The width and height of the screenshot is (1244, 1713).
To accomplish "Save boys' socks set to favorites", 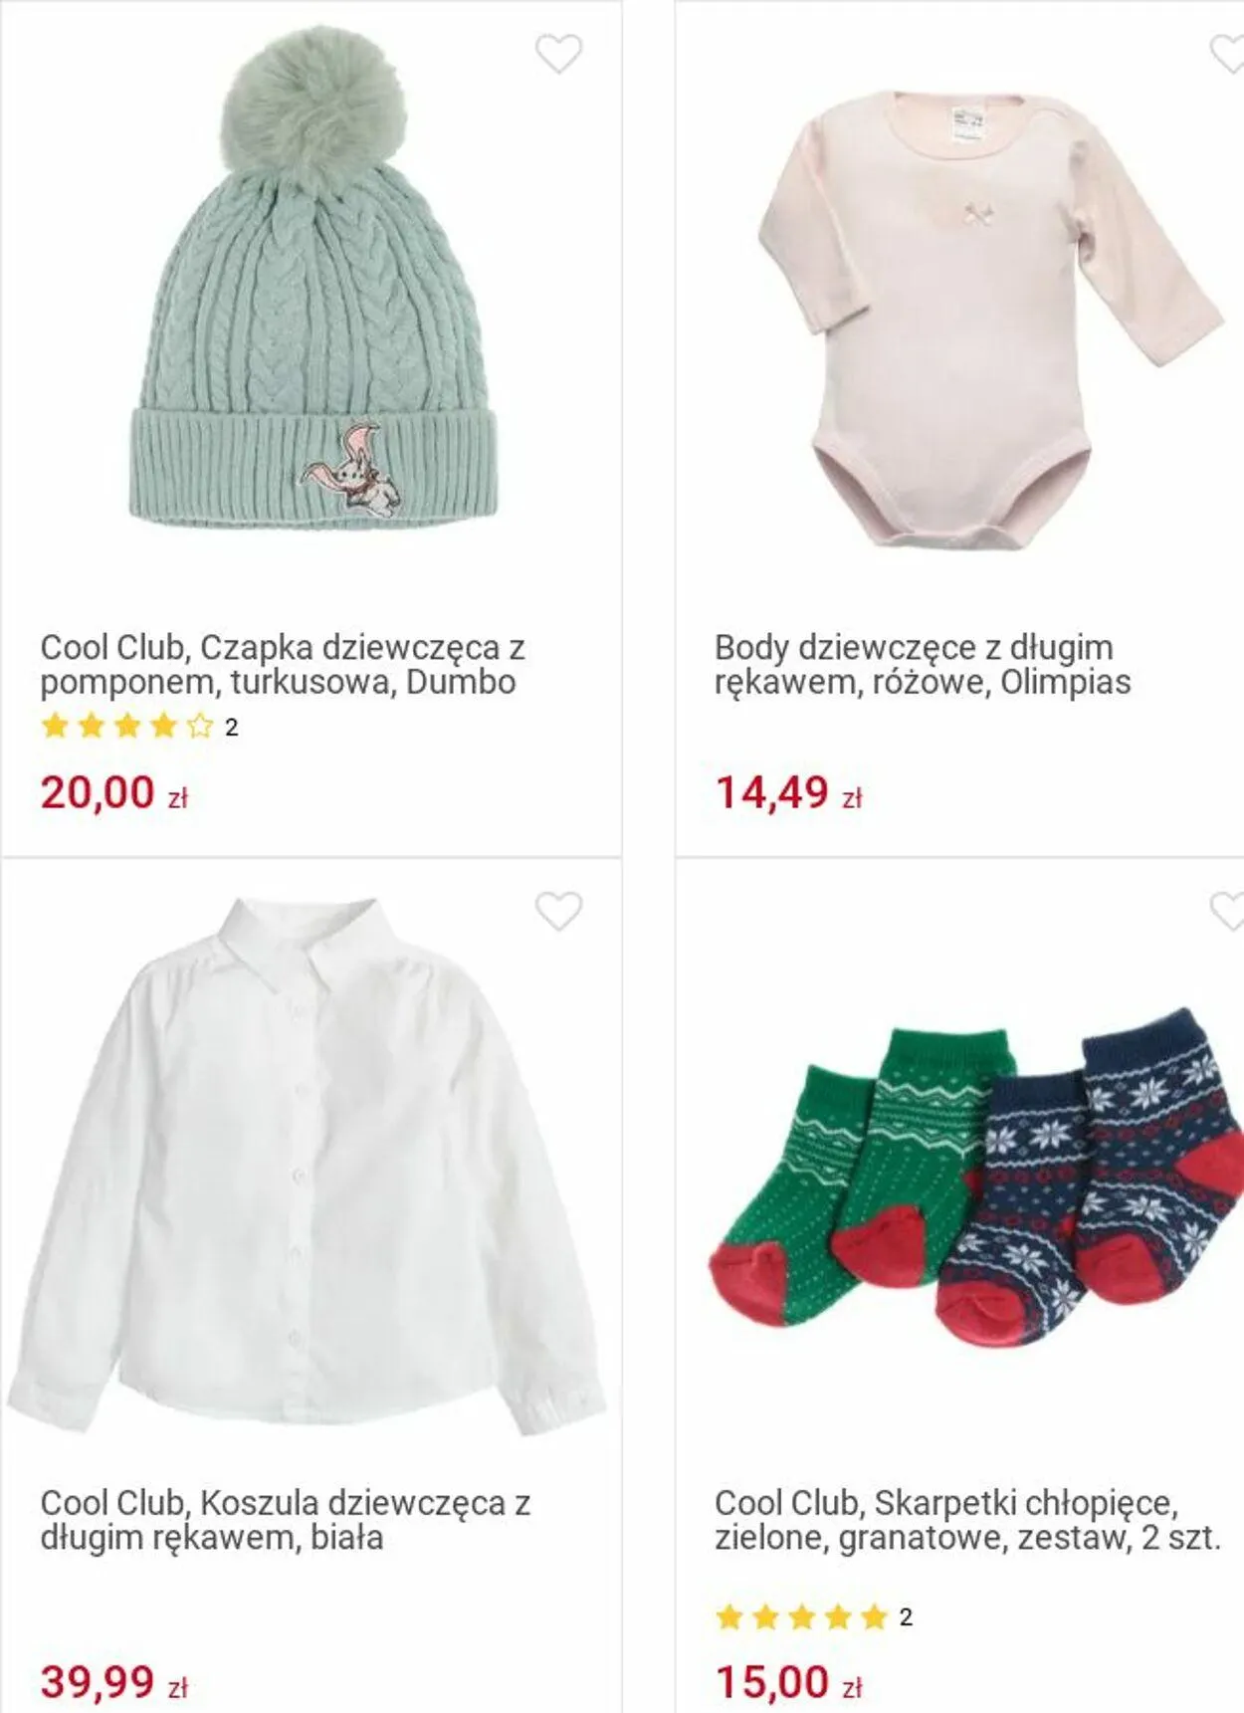I will [1227, 910].
